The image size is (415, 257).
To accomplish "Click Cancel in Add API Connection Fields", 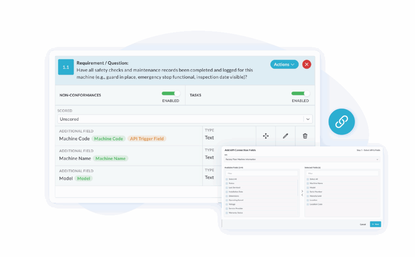I will [x=363, y=224].
